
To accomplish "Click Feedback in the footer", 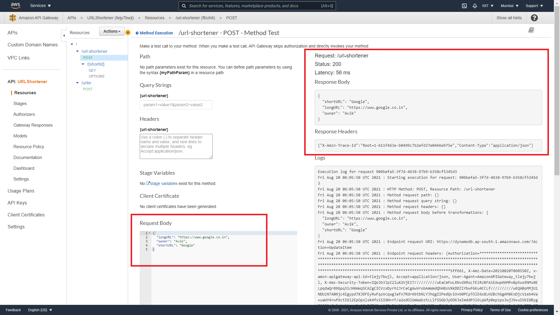I will click(x=13, y=310).
